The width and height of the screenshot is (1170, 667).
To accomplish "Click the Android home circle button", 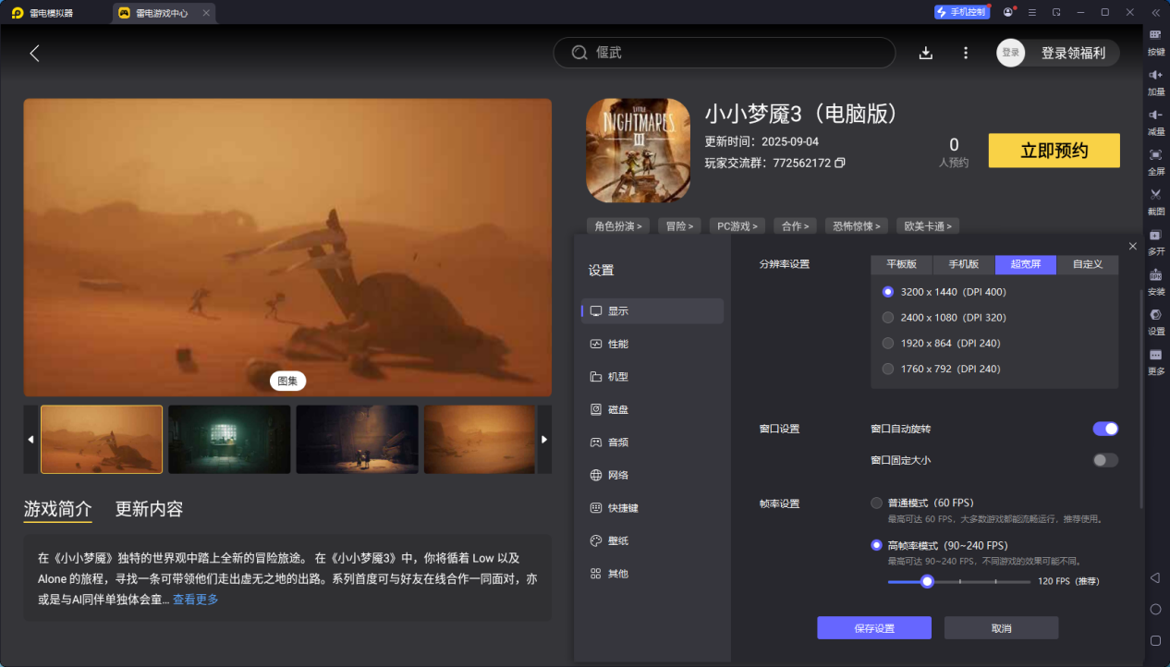I will click(1155, 609).
